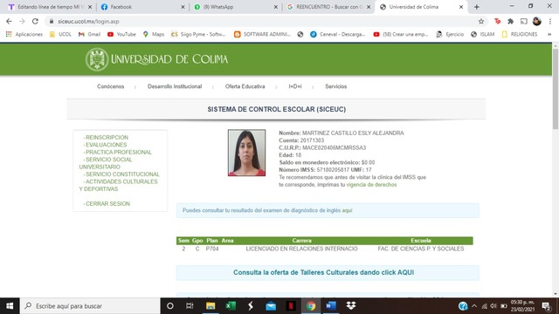
Task: Open ACTIVIDADES CULTURALES Y DEPORTIVAS link
Action: pos(119,185)
